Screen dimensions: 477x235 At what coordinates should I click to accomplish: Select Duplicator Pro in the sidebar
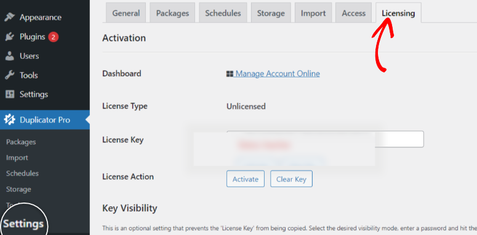45,120
